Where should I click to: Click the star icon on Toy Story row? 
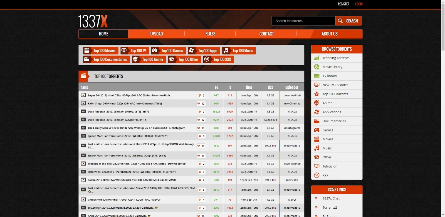(x=156, y=208)
